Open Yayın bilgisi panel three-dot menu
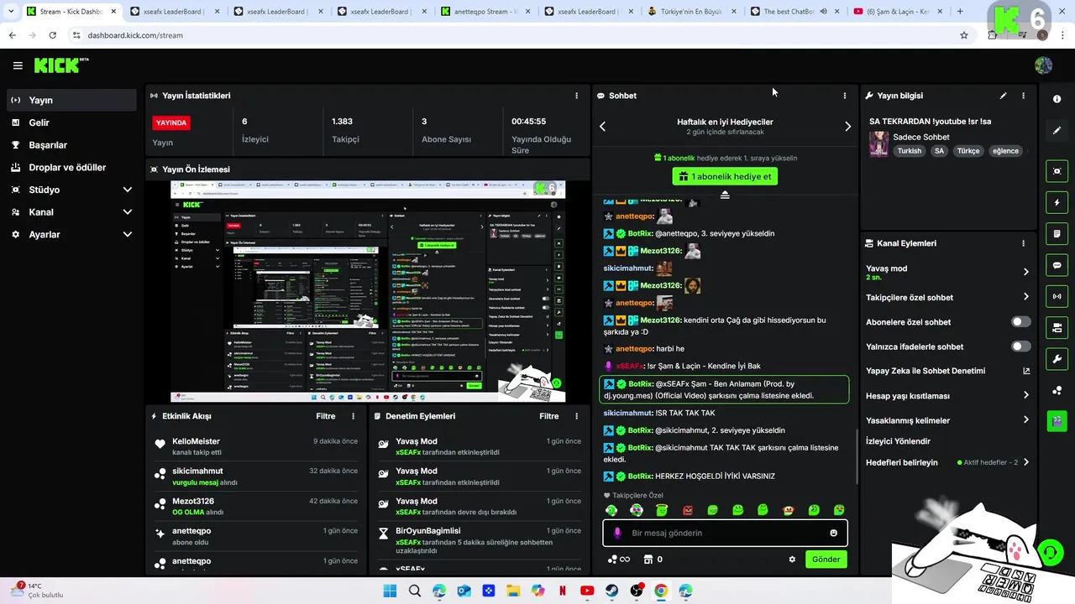This screenshot has height=604, width=1075. pyautogui.click(x=1023, y=96)
